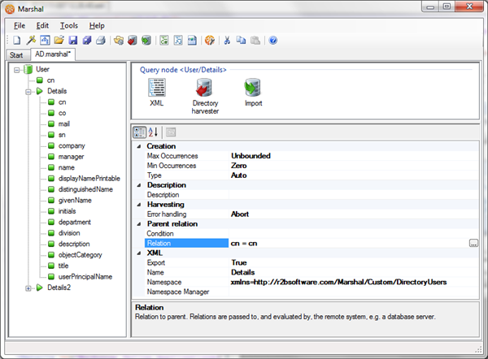Launch the wizard wand tool
This screenshot has width=488, height=359.
point(31,40)
